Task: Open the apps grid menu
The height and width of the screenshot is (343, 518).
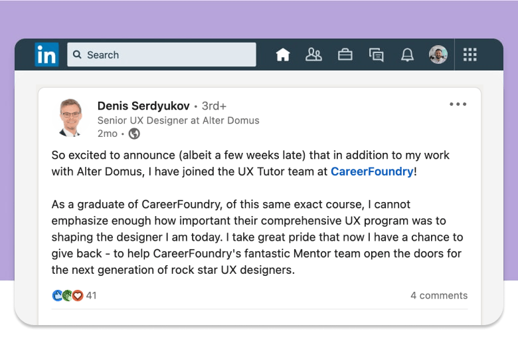Action: click(x=470, y=55)
